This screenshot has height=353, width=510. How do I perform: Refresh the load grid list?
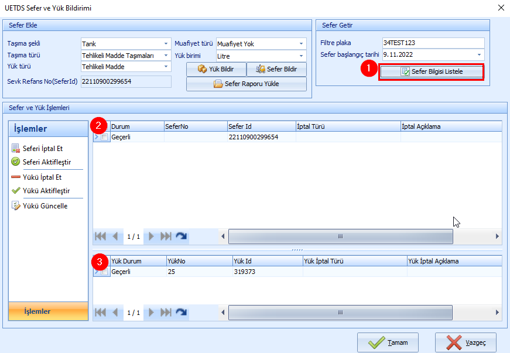point(181,313)
